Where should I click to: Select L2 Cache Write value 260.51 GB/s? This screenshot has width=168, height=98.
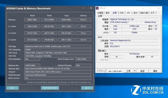click(49, 33)
